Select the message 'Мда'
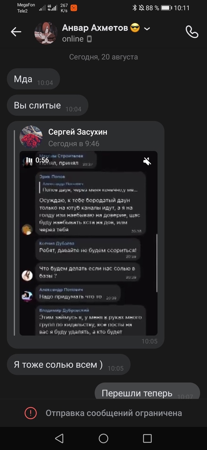 [x=33, y=79]
